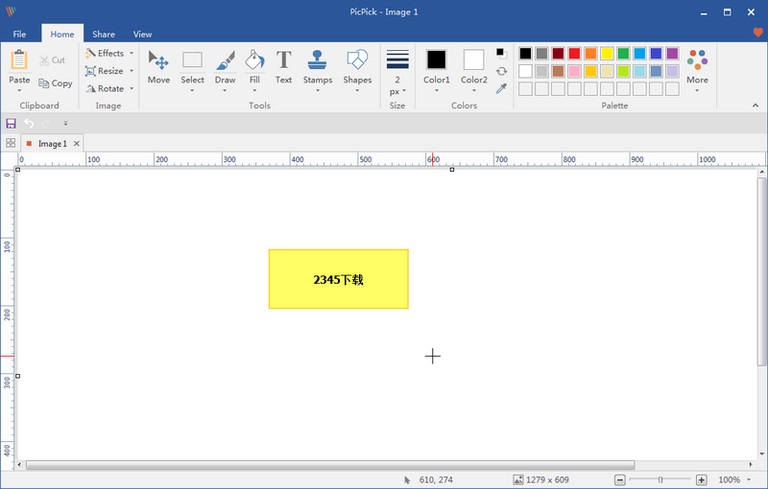Screen dimensions: 768x489
Task: Click the PicPick logo icon
Action: [x=11, y=12]
